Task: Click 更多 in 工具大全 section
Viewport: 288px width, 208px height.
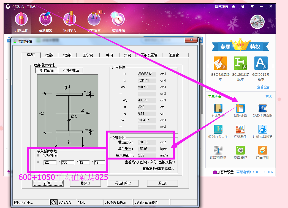Action: pos(269,97)
